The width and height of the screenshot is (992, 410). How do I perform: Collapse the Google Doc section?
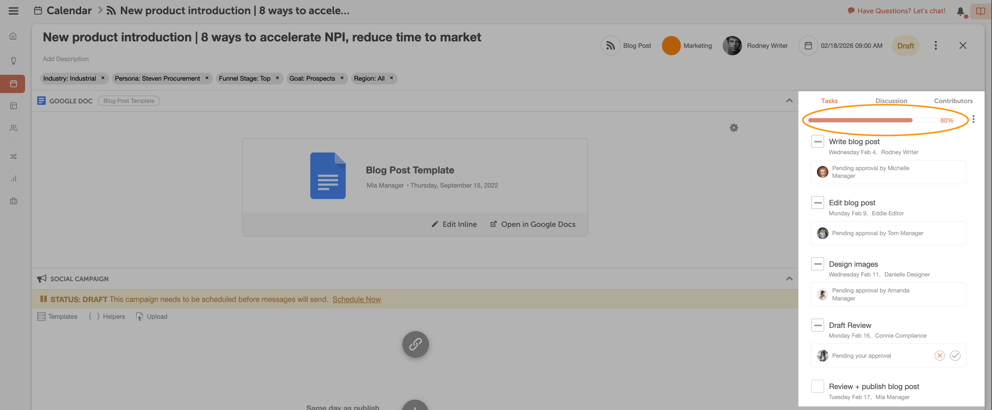point(789,100)
